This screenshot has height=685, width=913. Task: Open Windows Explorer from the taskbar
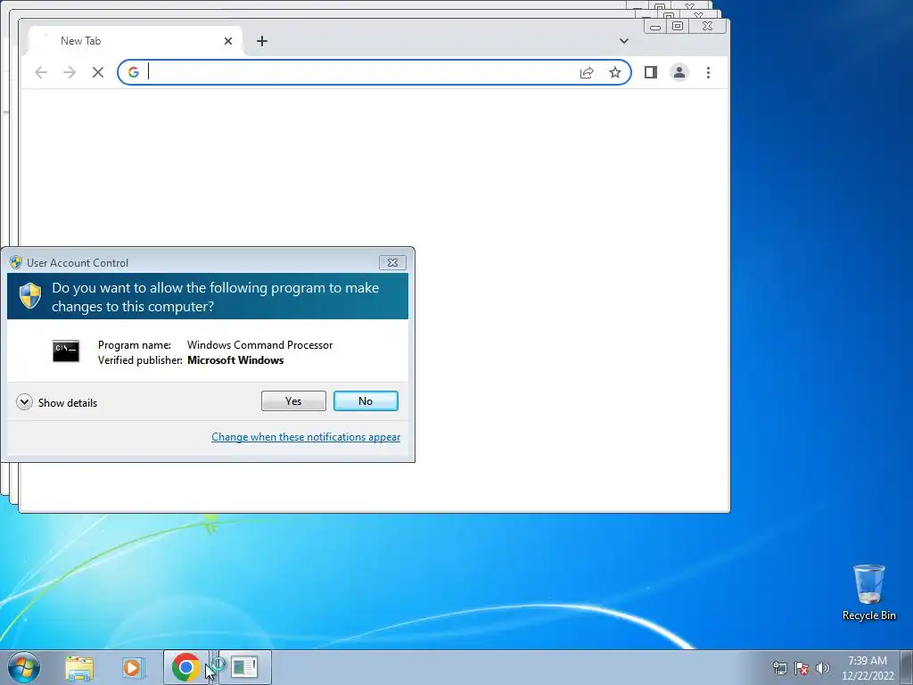pos(79,667)
